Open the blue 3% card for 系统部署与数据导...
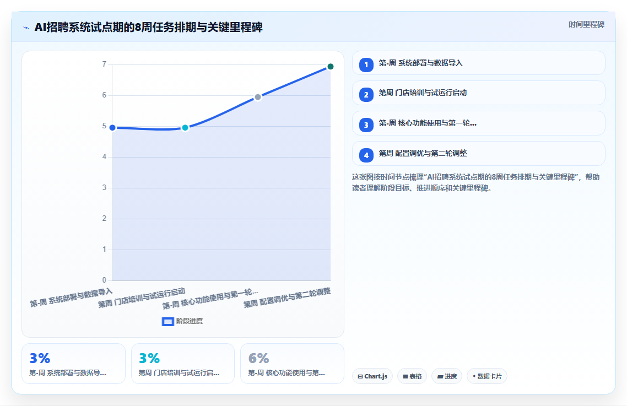The width and height of the screenshot is (627, 406). 74,364
